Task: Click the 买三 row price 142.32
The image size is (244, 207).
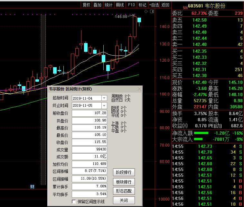Action: 200,63
